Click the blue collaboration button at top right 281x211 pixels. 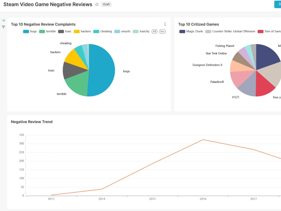(278, 4)
